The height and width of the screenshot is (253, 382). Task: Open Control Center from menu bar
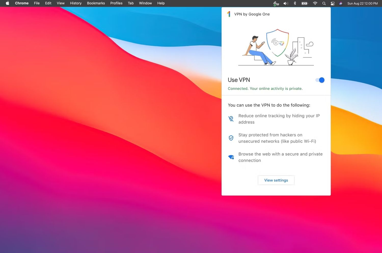point(333,4)
